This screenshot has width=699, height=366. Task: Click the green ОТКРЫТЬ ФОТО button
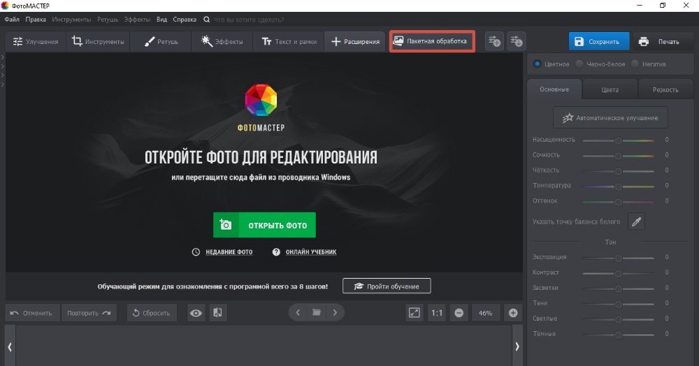(264, 225)
